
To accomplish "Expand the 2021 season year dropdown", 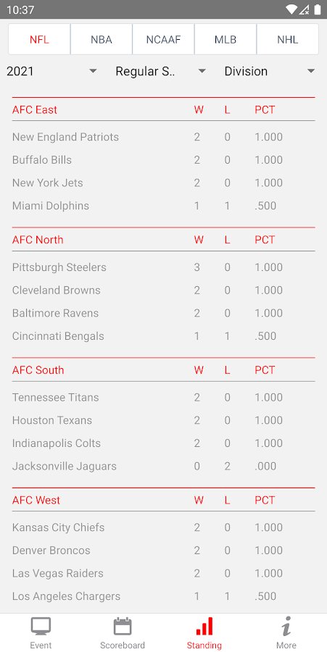I will (x=52, y=71).
